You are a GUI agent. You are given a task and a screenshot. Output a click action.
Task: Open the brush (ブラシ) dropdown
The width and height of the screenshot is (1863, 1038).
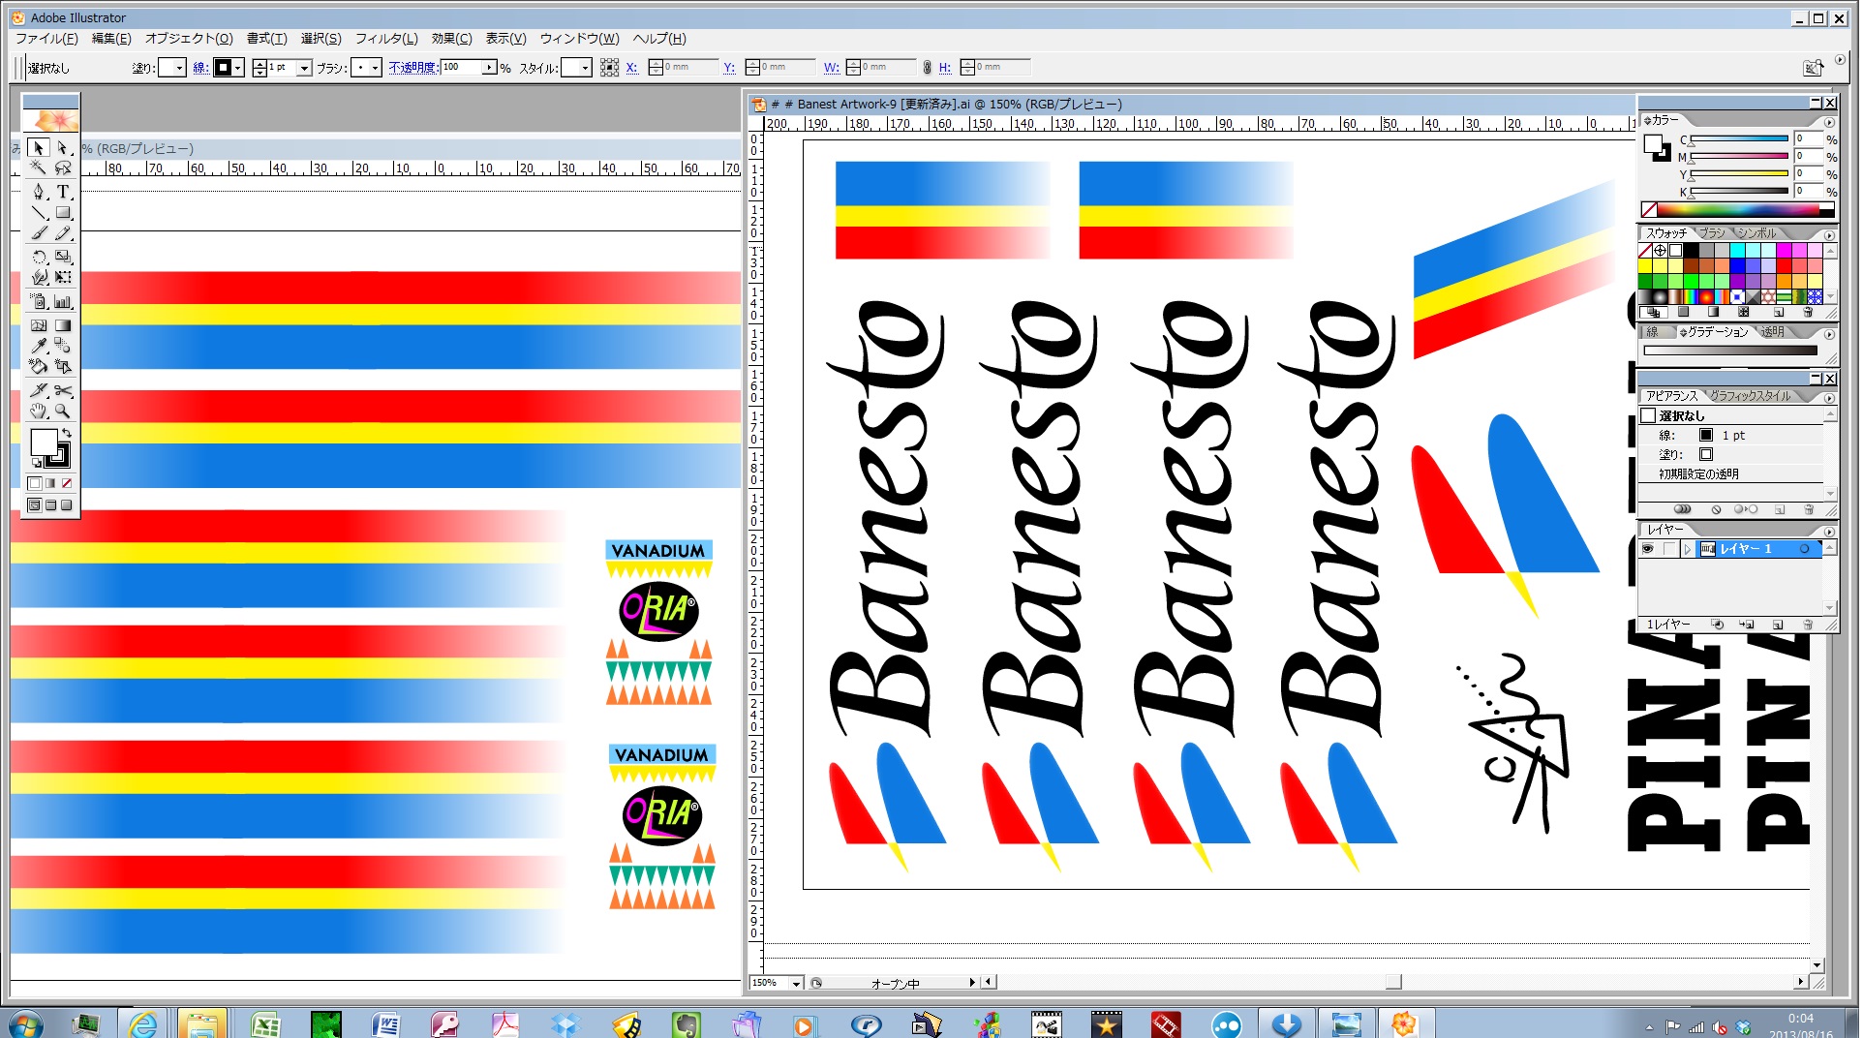[375, 68]
